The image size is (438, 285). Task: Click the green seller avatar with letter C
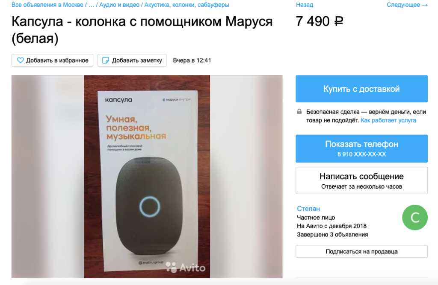[x=415, y=217]
